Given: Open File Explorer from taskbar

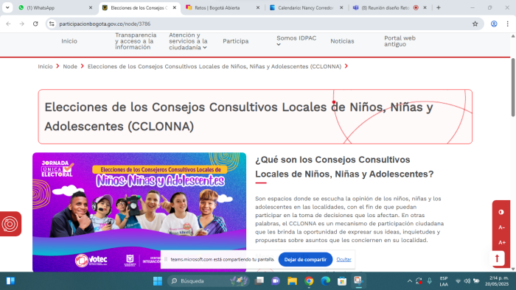Looking at the screenshot, I should click(x=292, y=281).
